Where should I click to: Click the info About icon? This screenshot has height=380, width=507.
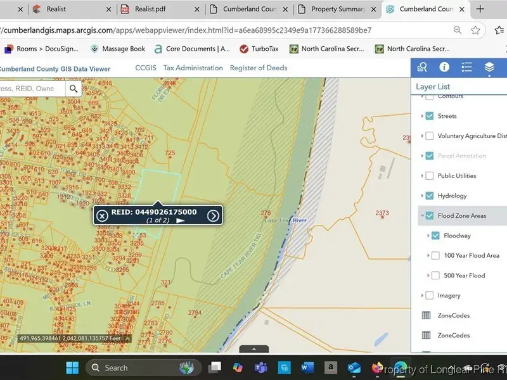click(x=444, y=67)
